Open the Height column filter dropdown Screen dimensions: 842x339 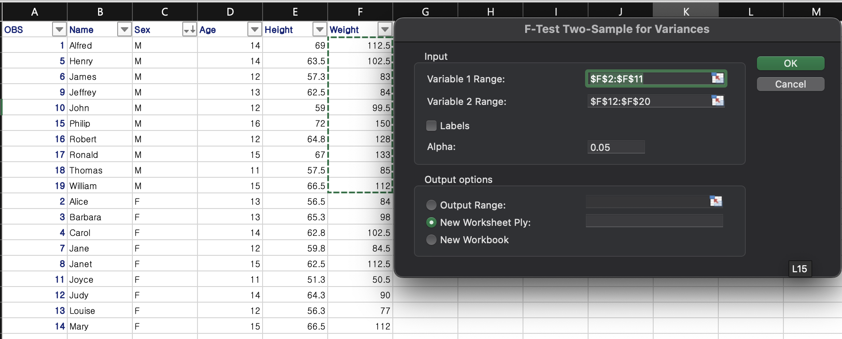point(319,29)
